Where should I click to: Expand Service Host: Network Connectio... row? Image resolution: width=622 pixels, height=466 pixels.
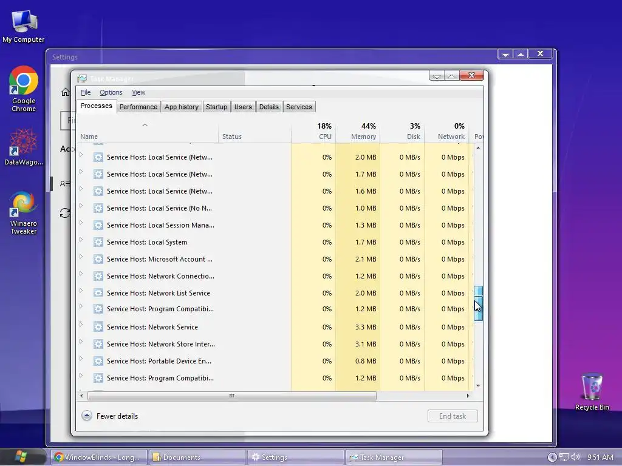81,274
